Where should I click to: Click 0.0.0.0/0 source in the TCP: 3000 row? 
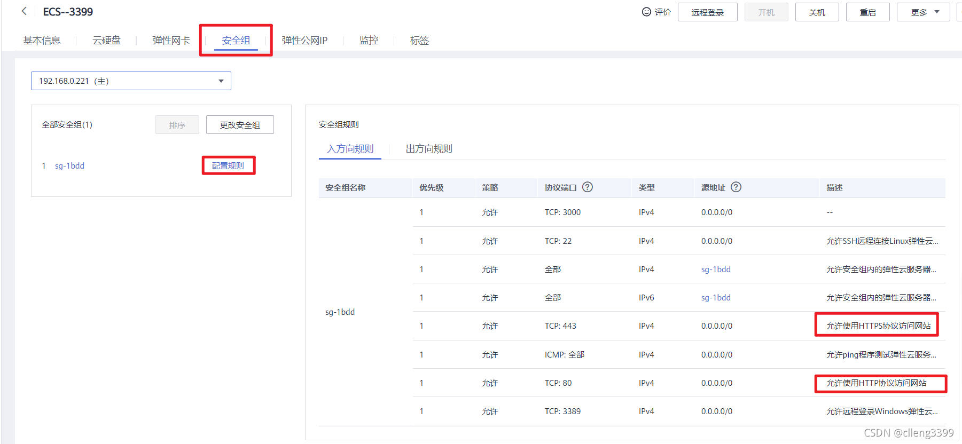tap(717, 212)
